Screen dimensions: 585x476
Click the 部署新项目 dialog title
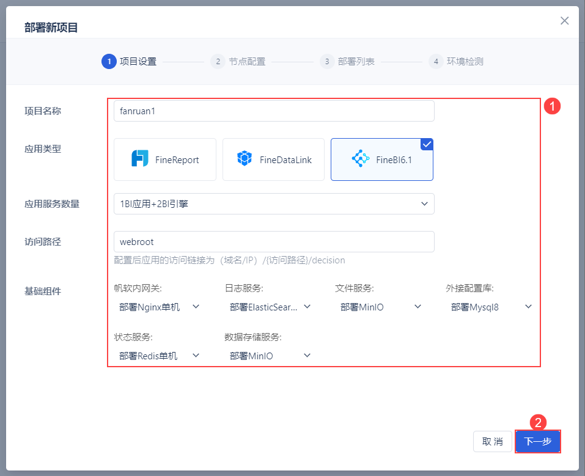click(x=51, y=27)
